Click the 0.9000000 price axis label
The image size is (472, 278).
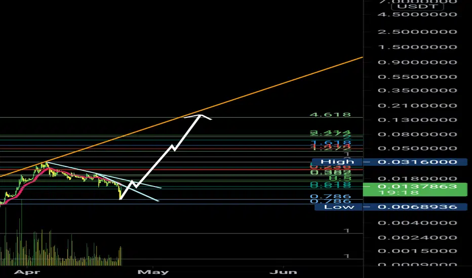[417, 62]
